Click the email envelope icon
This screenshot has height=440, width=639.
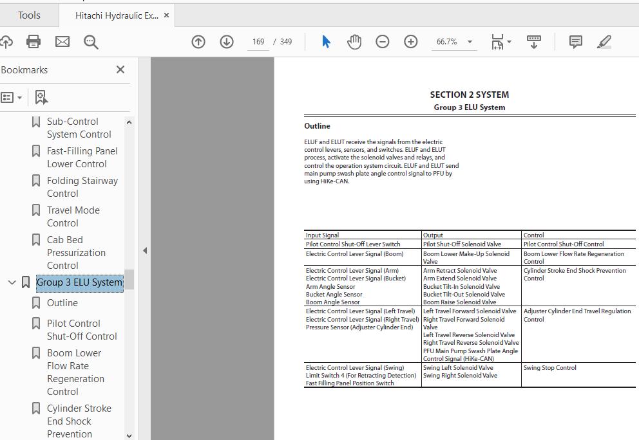[x=62, y=42]
